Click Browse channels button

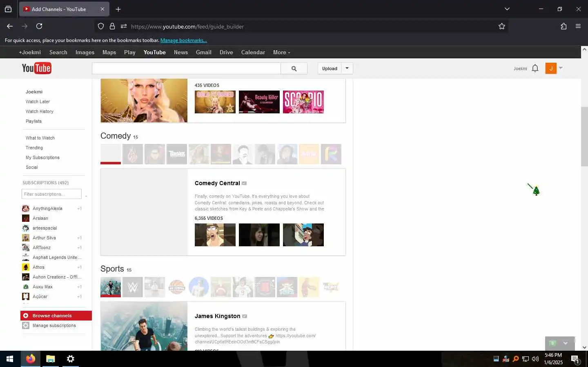[x=56, y=316]
